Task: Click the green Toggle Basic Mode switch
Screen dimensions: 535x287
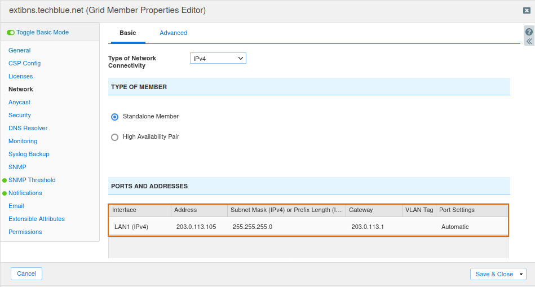Action: (11, 32)
